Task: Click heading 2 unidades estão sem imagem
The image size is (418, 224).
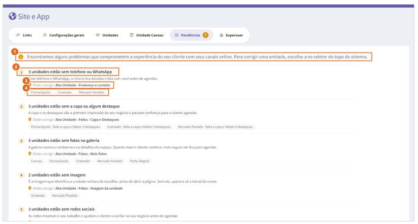Action: [x=57, y=175]
